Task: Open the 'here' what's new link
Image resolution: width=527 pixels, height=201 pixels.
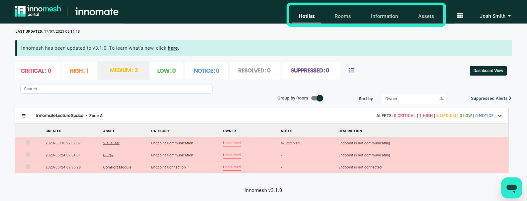Action: point(173,48)
